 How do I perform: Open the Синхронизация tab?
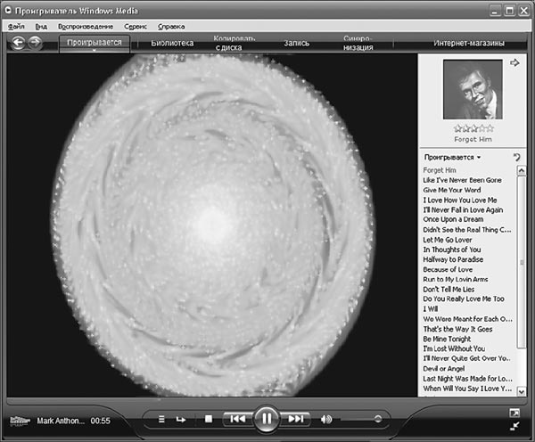pyautogui.click(x=358, y=43)
